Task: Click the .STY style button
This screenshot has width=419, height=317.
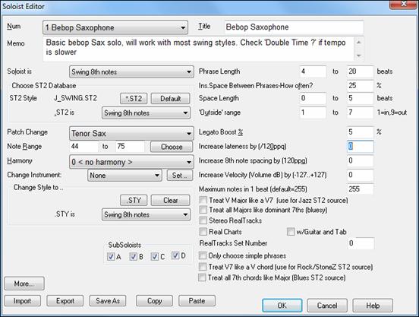Action: [134, 200]
